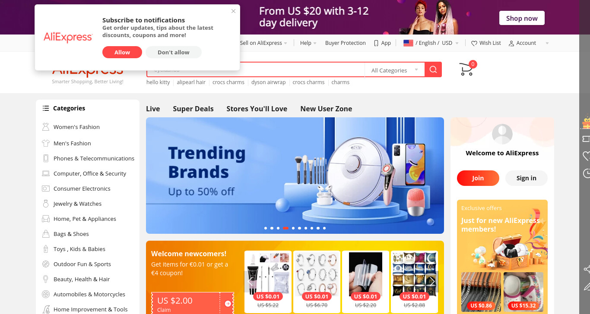Select the highlighted carousel indicator dot
This screenshot has width=590, height=314.
click(285, 228)
